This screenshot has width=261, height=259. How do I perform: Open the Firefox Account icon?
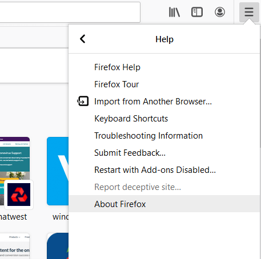click(220, 12)
